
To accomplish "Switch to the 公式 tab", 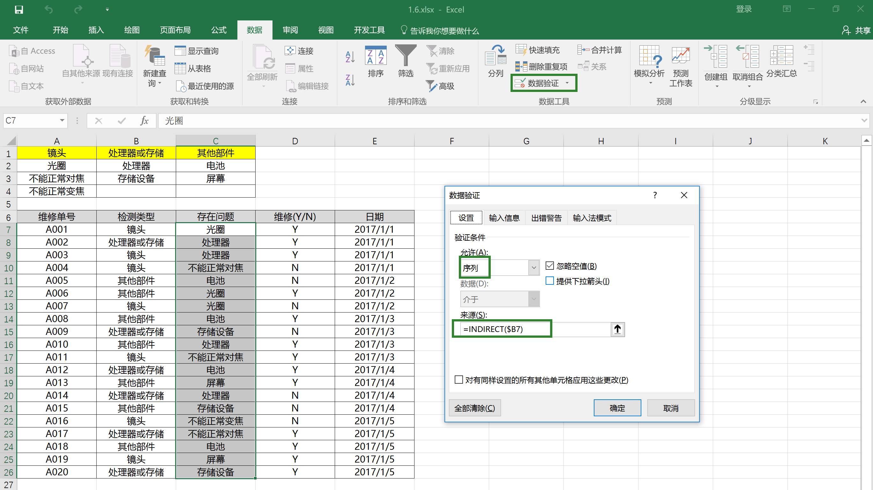I will tap(219, 30).
